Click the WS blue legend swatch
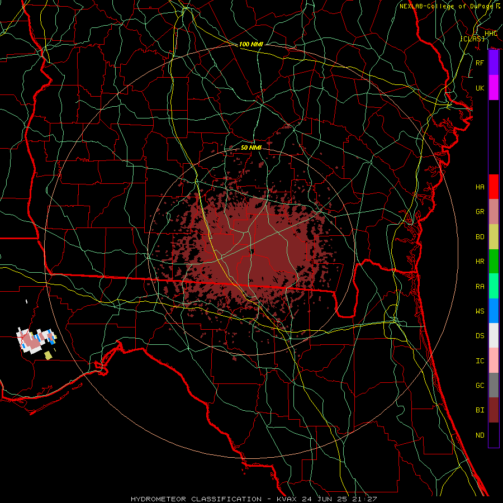The width and height of the screenshot is (503, 503). pos(493,311)
